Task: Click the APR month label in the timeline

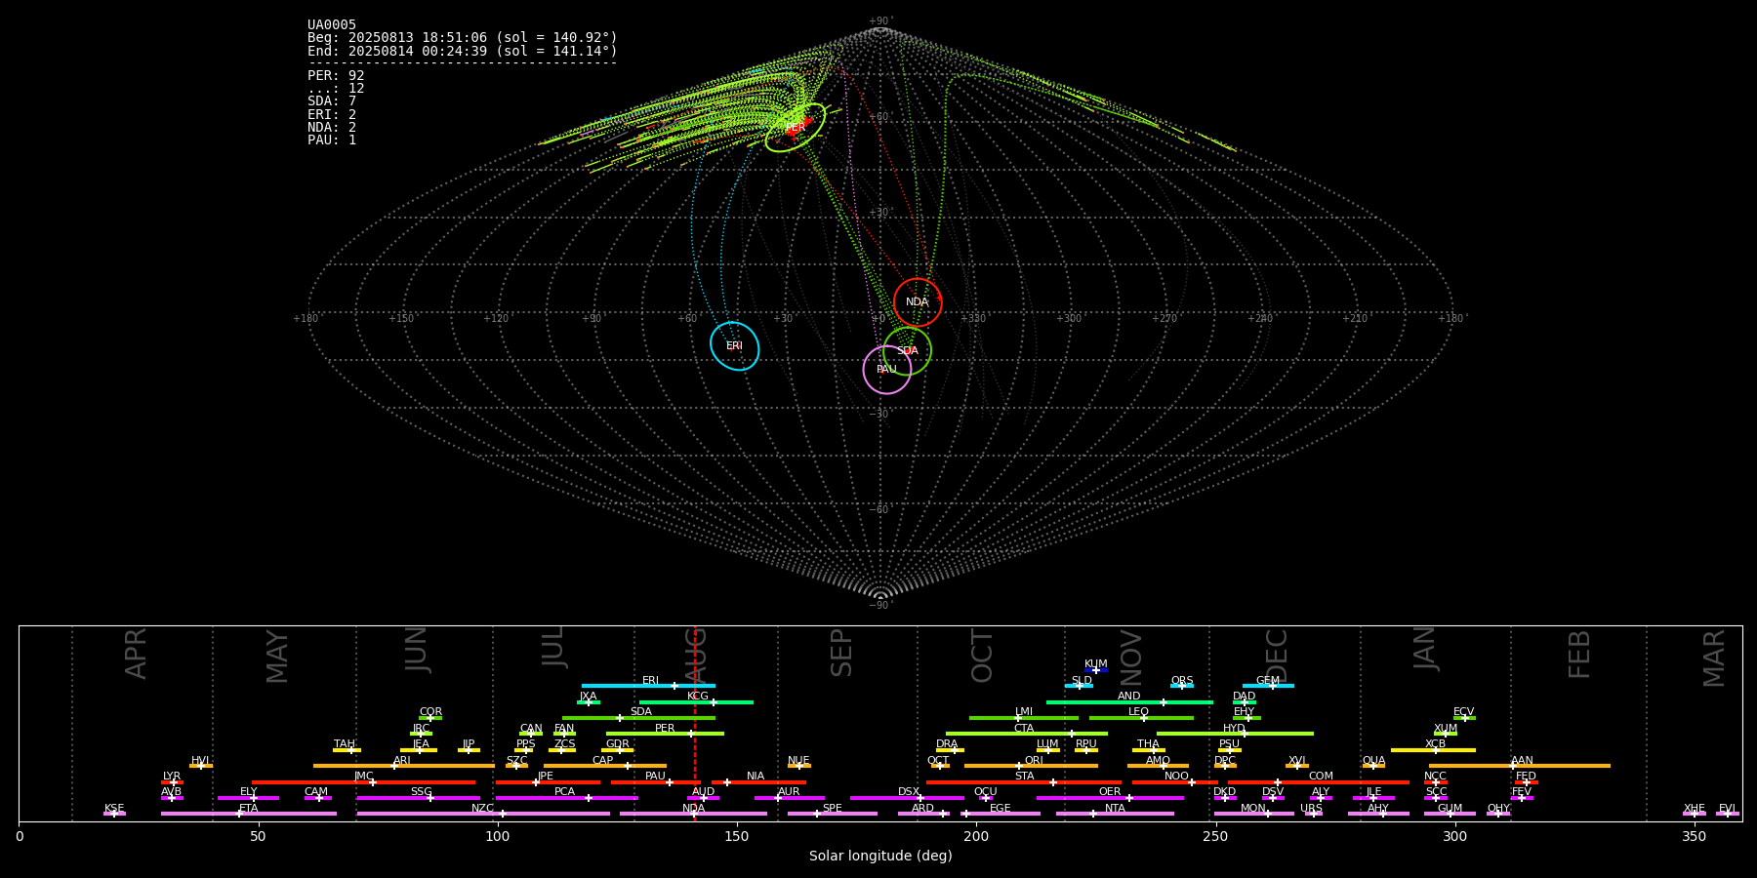Action: [x=136, y=654]
